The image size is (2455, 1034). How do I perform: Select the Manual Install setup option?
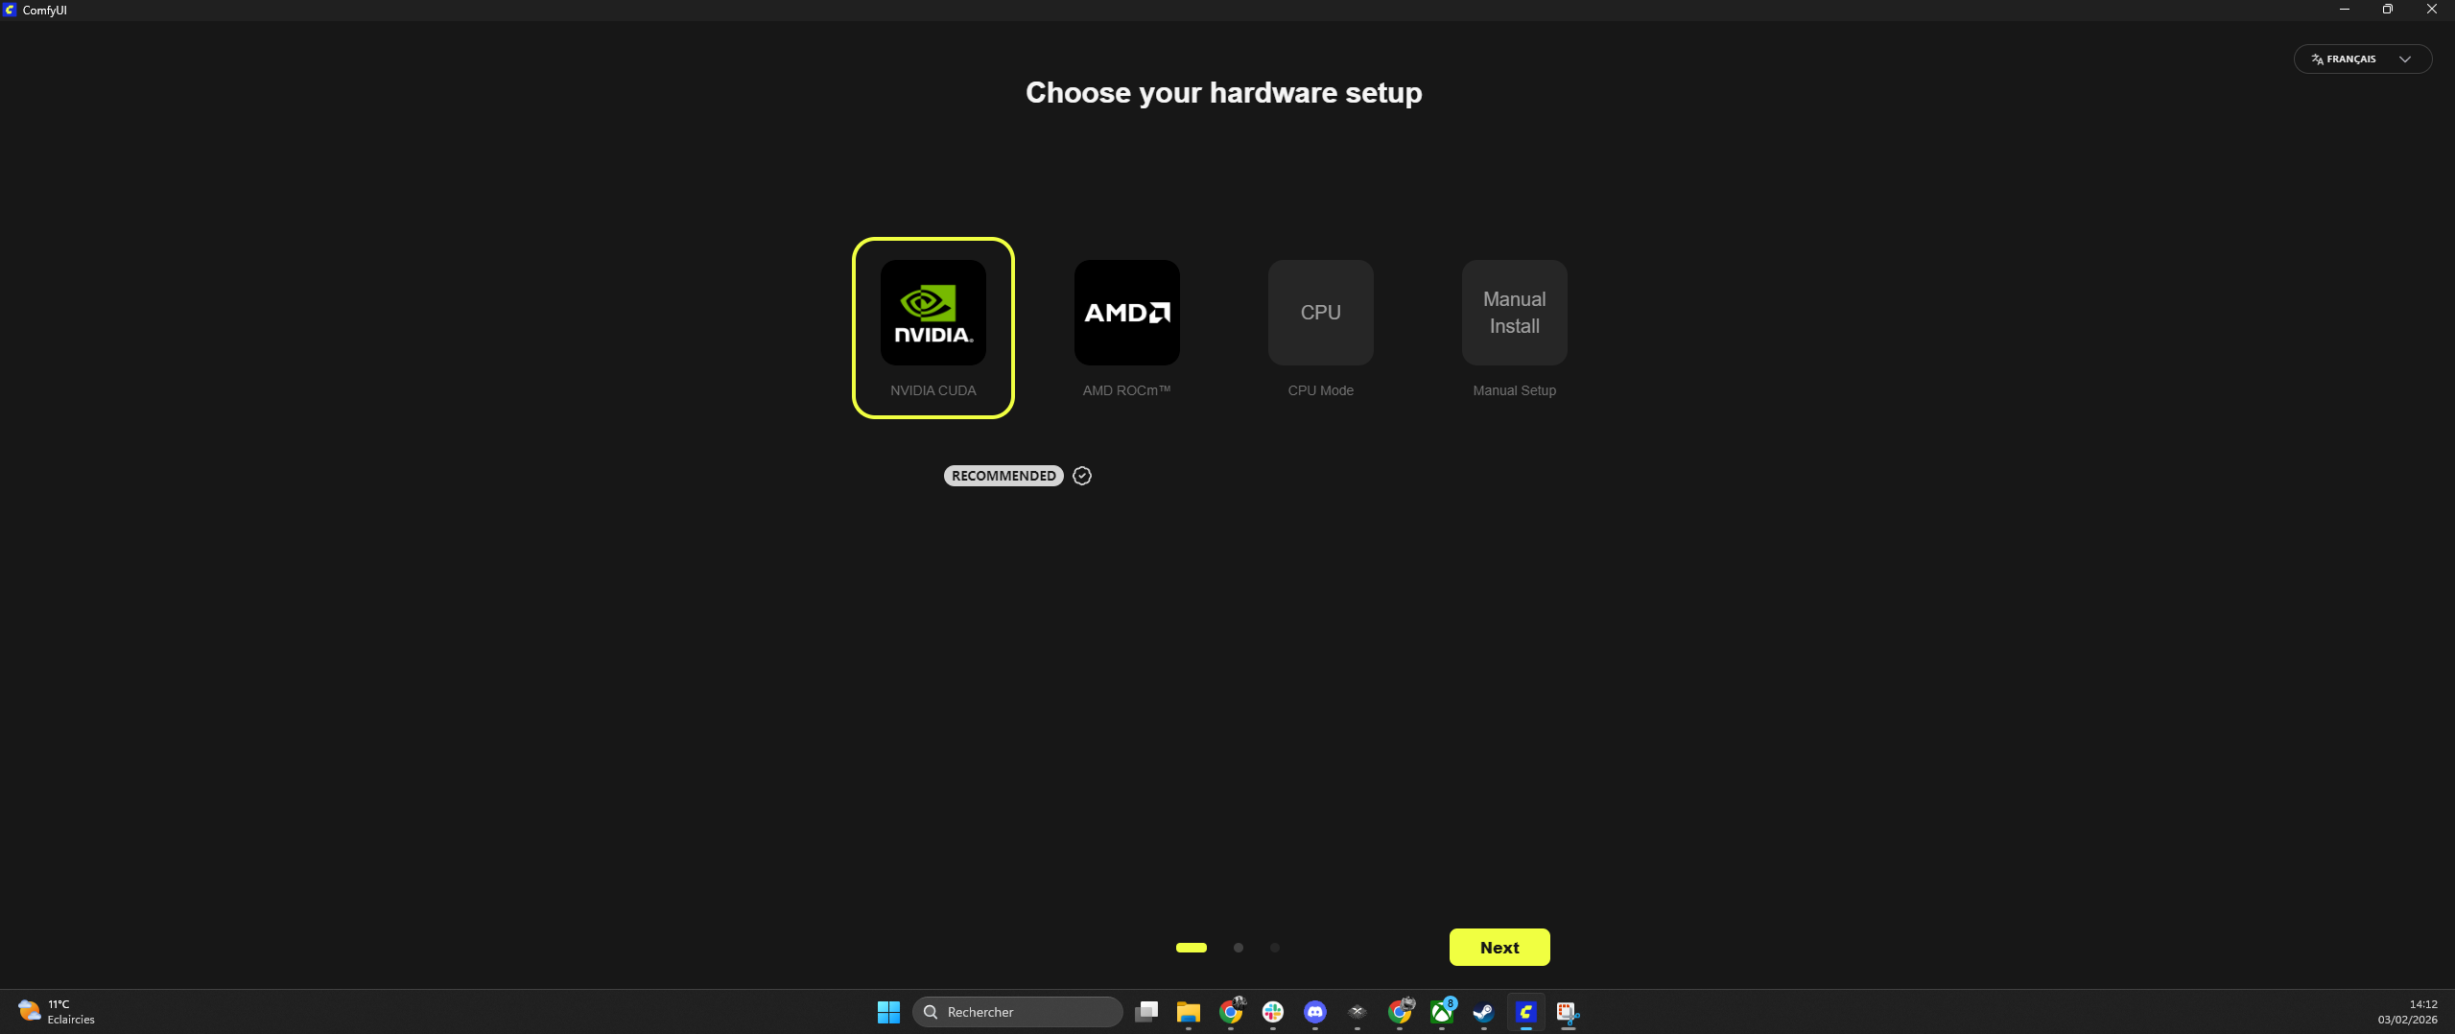click(1514, 314)
